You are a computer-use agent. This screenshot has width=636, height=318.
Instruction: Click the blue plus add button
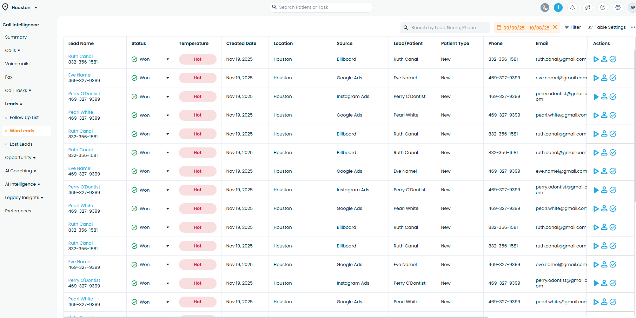(x=558, y=7)
